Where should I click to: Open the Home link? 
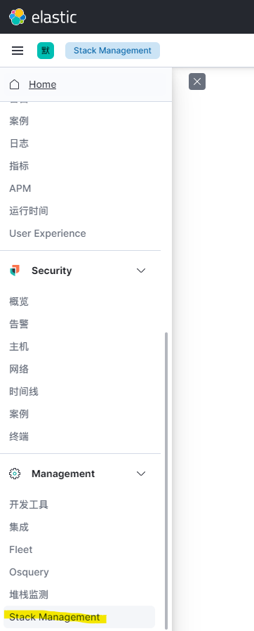click(43, 84)
